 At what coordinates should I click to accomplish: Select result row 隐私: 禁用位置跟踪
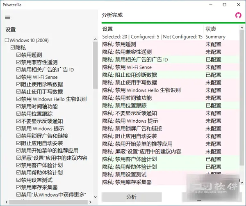point(171,105)
